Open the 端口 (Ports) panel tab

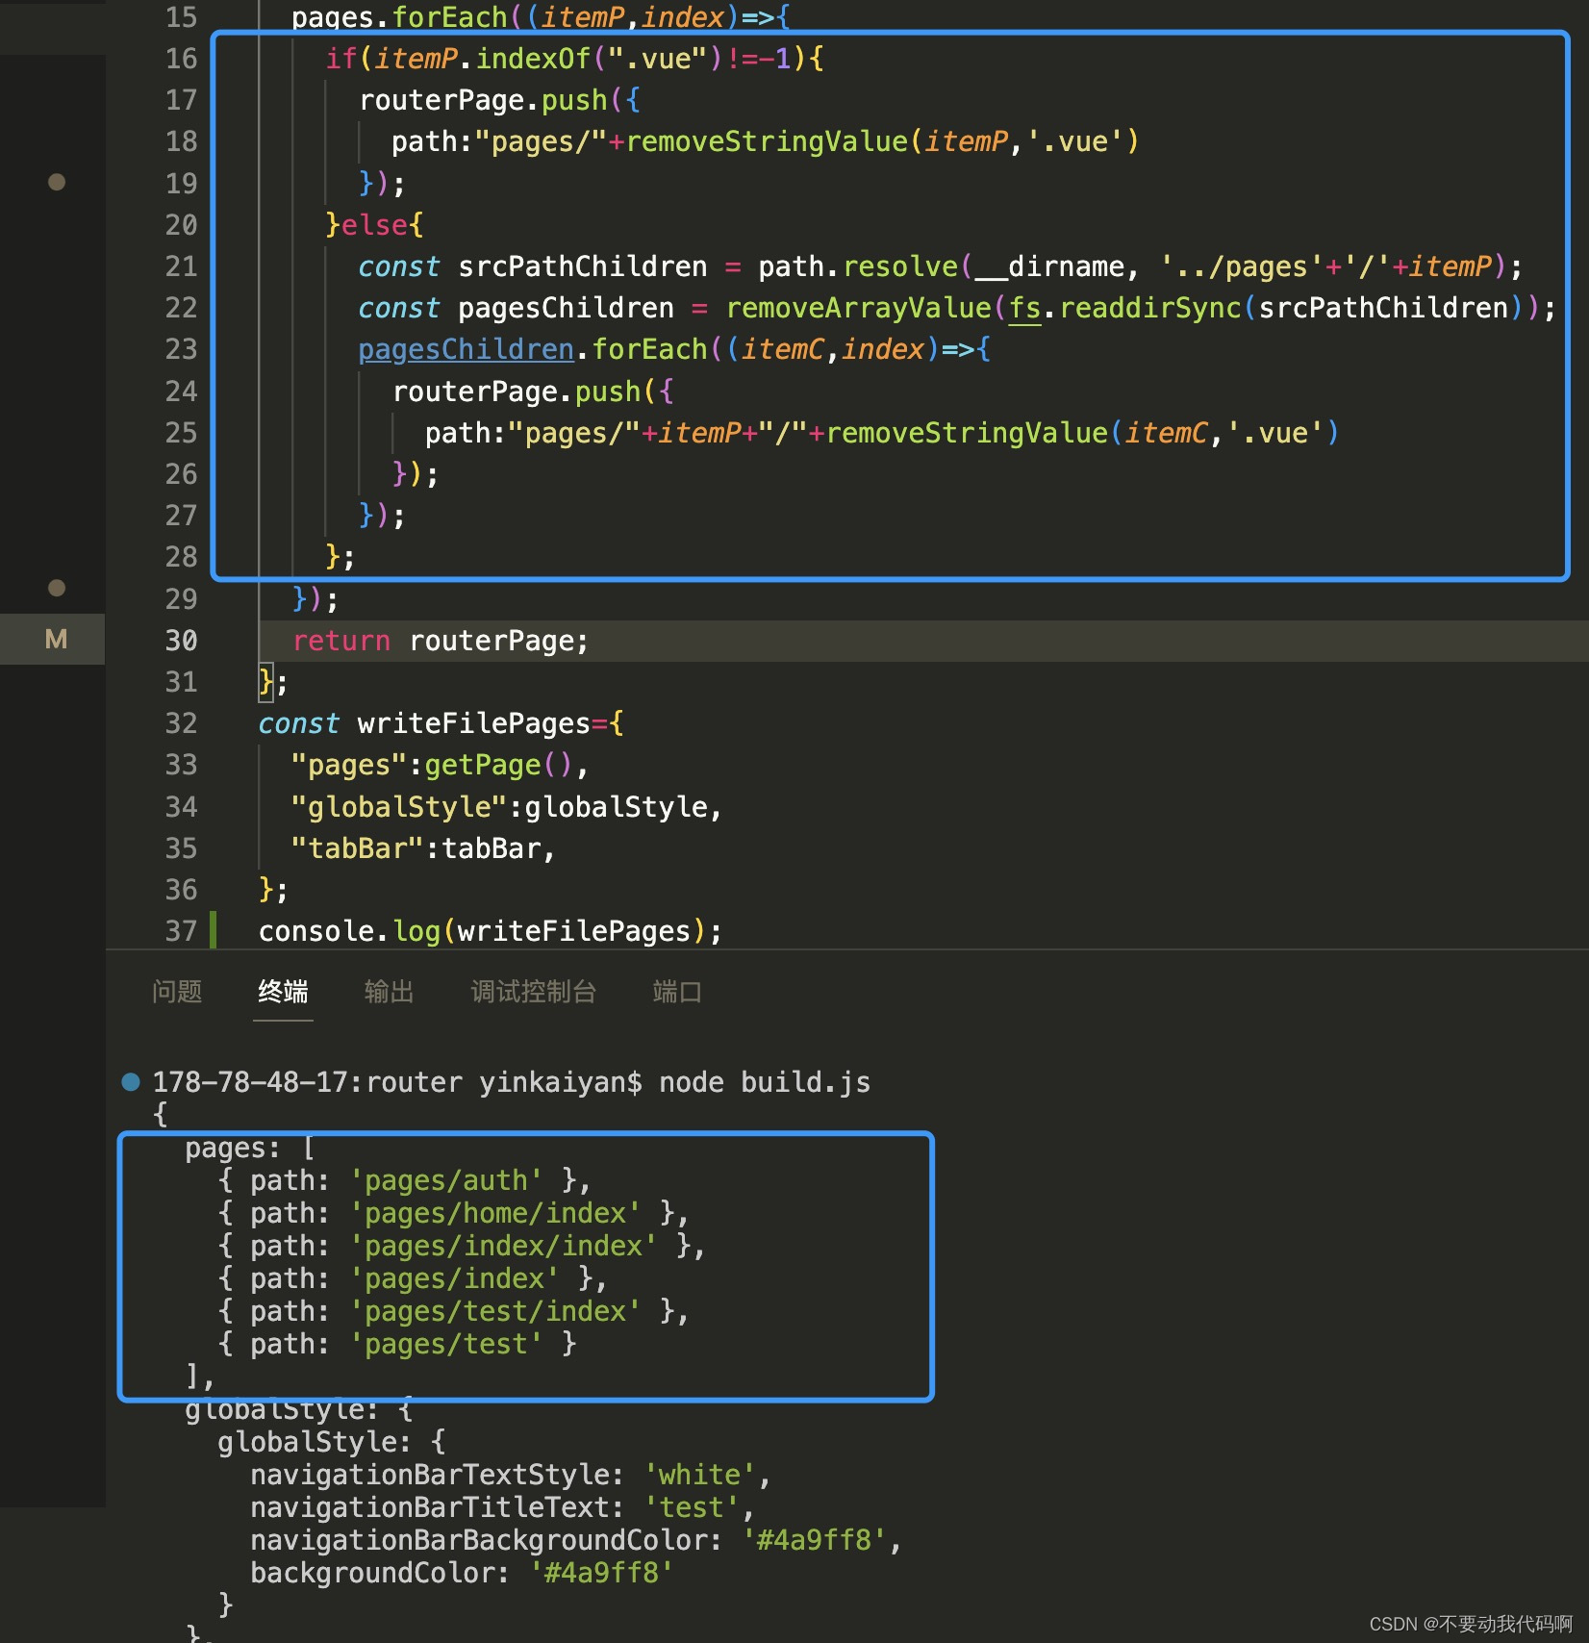676,992
